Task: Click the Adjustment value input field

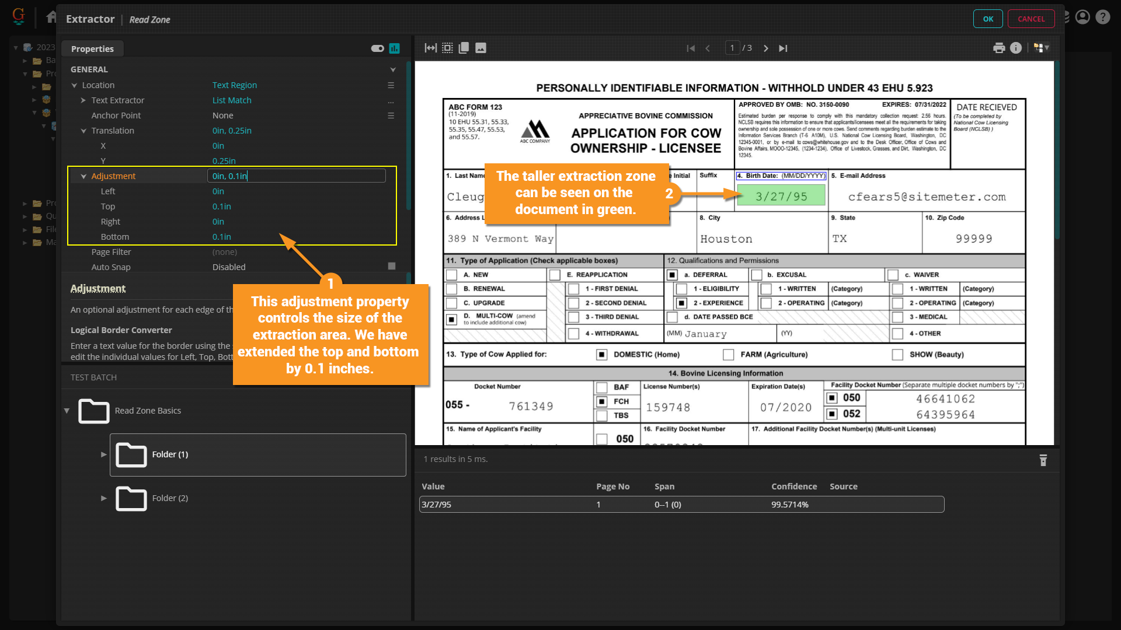Action: pos(297,176)
